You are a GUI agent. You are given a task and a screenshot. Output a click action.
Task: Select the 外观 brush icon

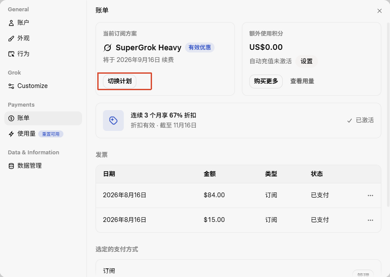[11, 39]
